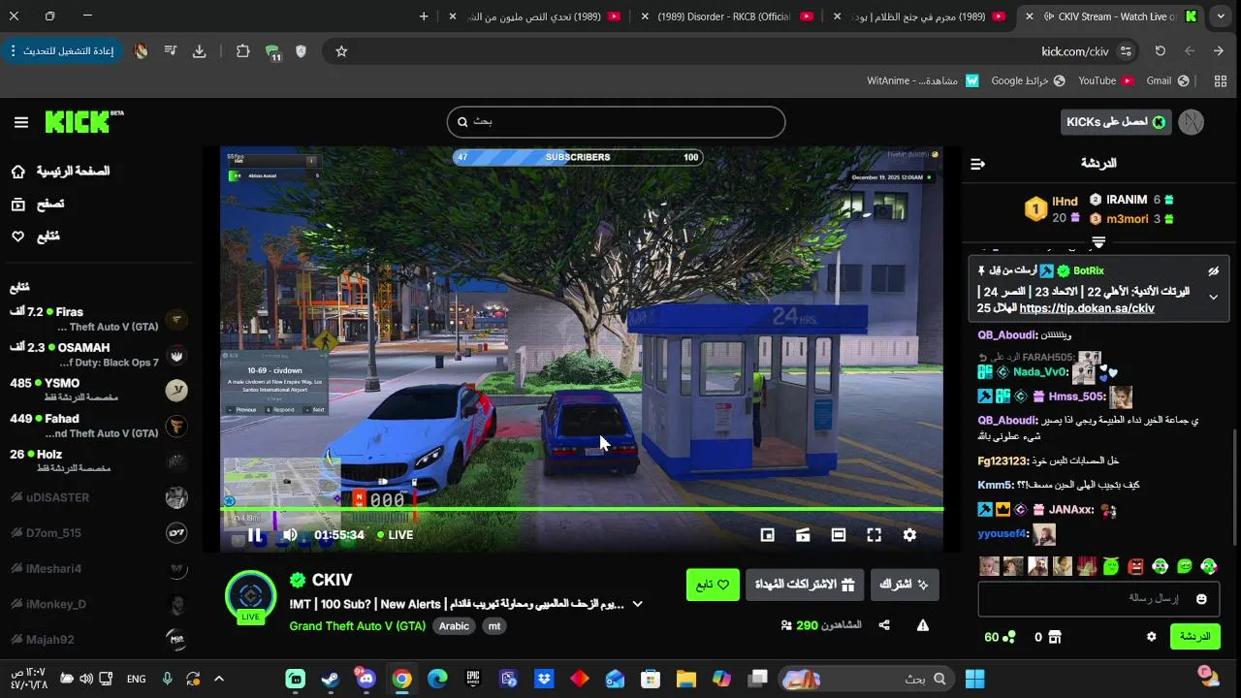Image resolution: width=1241 pixels, height=698 pixels.
Task: Open gifted subscriptions الاشتراكات المُهداة button
Action: coord(805,585)
